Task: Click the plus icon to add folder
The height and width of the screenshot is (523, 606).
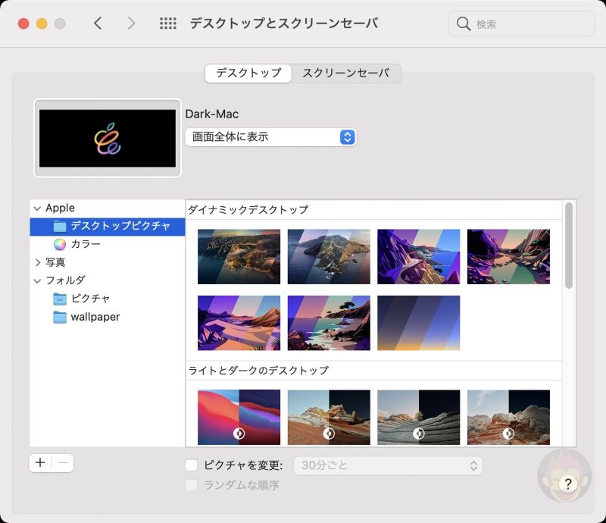Action: pyautogui.click(x=40, y=463)
